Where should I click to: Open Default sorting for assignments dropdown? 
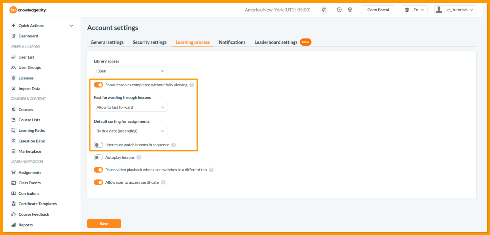click(x=131, y=131)
